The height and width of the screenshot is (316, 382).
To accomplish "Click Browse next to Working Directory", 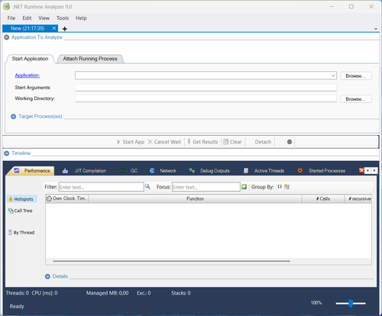I will click(x=356, y=99).
